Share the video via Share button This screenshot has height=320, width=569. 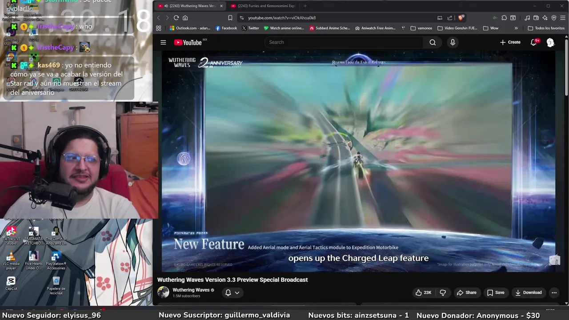click(466, 292)
